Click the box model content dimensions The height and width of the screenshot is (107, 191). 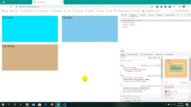[x=176, y=69]
